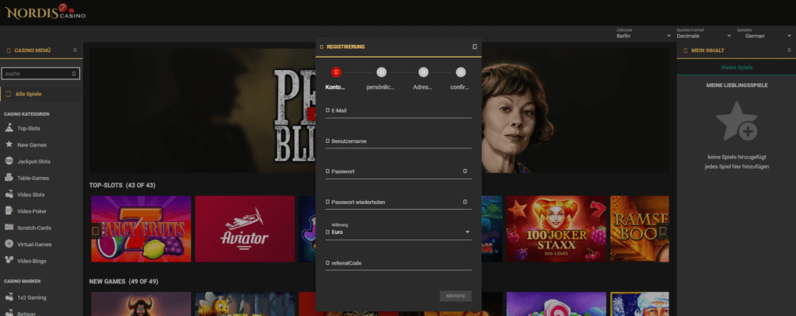796x316 pixels.
Task: Open the New Games category link
Action: (x=31, y=145)
